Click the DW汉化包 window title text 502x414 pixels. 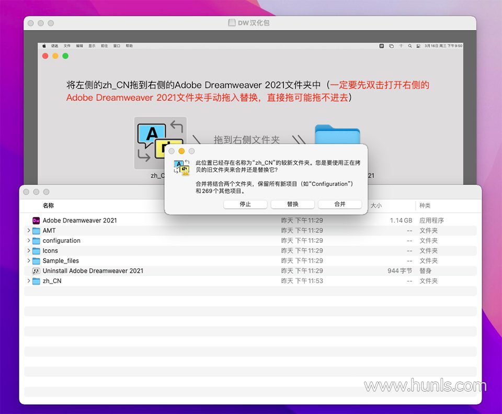coord(254,23)
